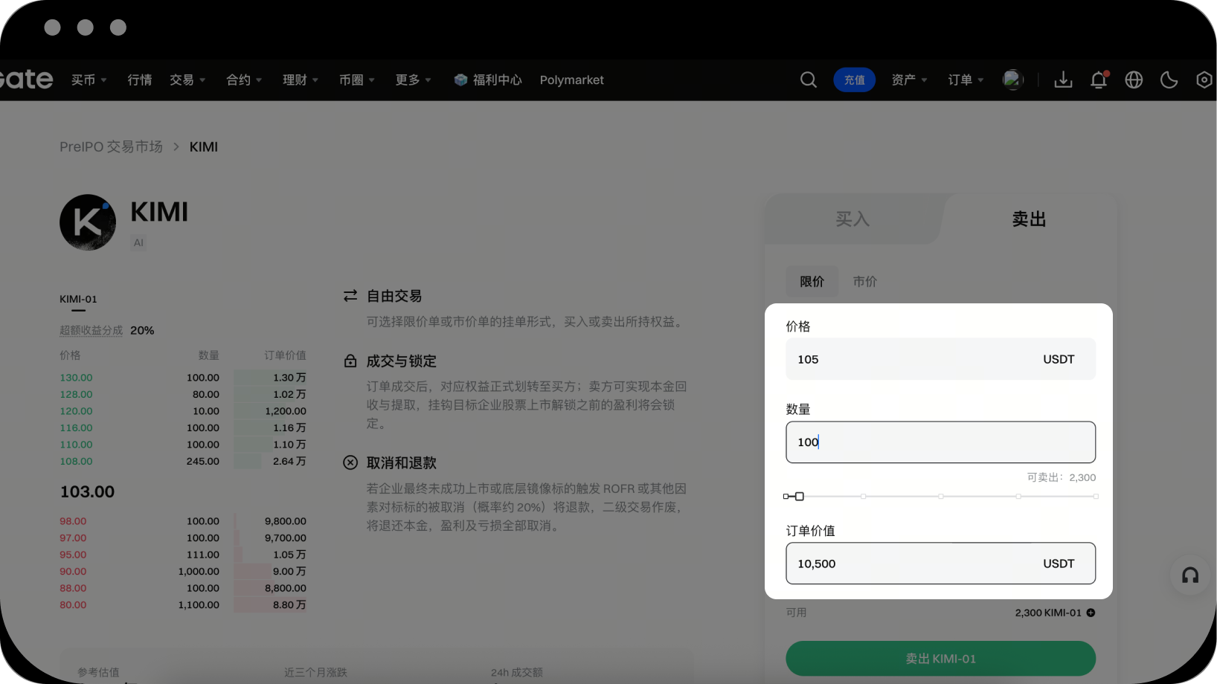Expand the 交易 dropdown menu

coord(187,80)
